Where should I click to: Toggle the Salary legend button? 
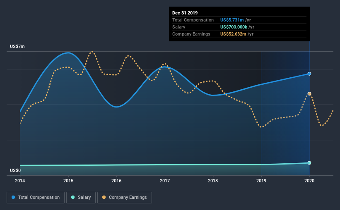pos(81,198)
